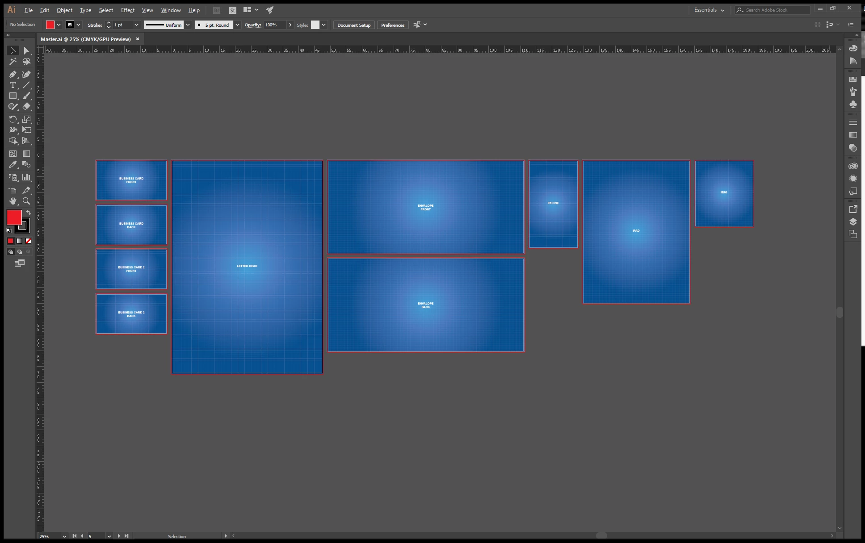Screen dimensions: 865x543
Task: Select the Pen tool
Action: 13,74
